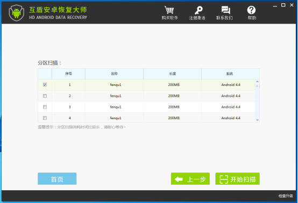Go to 首页 home button
298x203 pixels.
57,179
